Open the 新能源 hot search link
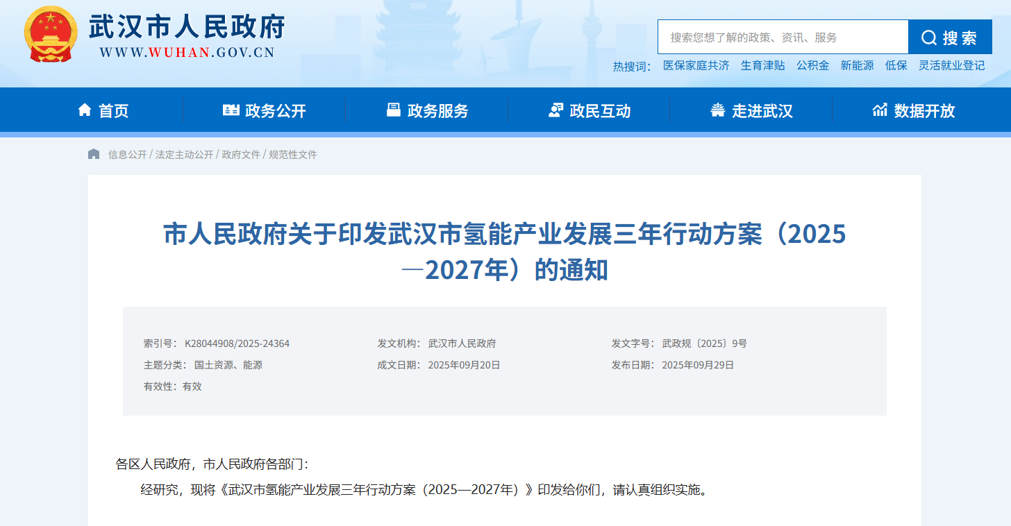This screenshot has width=1011, height=526. point(857,65)
